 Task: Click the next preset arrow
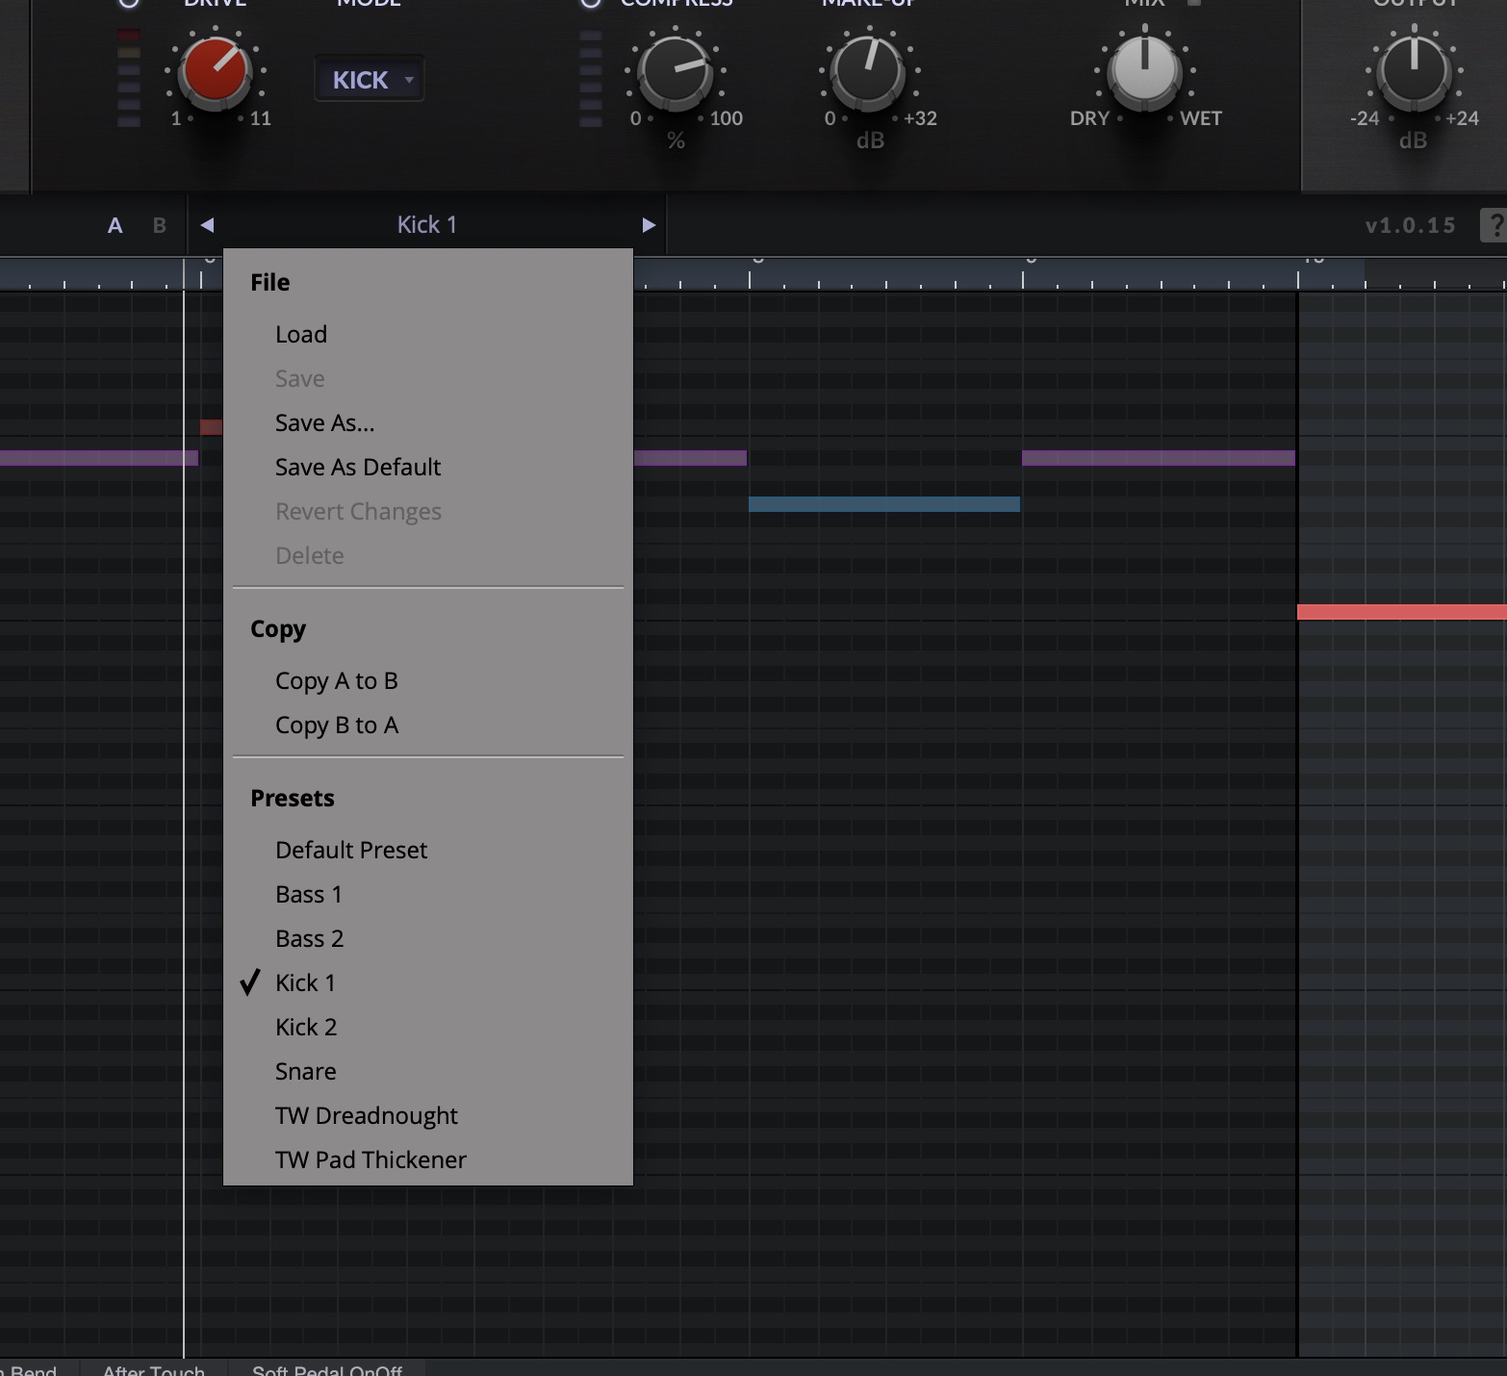(649, 225)
